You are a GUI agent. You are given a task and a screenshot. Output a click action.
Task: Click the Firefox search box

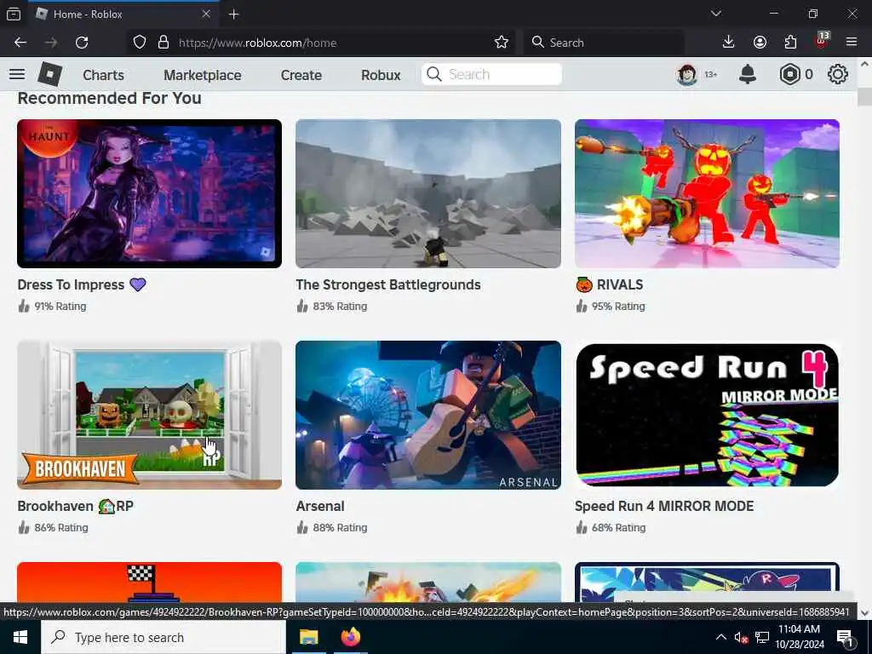point(604,43)
